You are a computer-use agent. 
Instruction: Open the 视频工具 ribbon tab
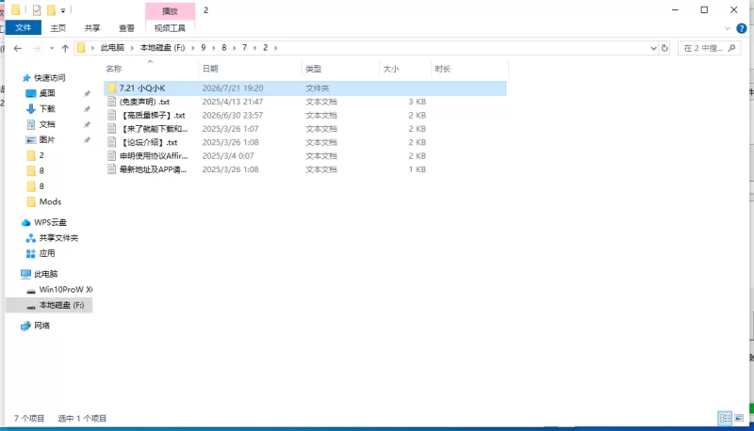pos(170,28)
